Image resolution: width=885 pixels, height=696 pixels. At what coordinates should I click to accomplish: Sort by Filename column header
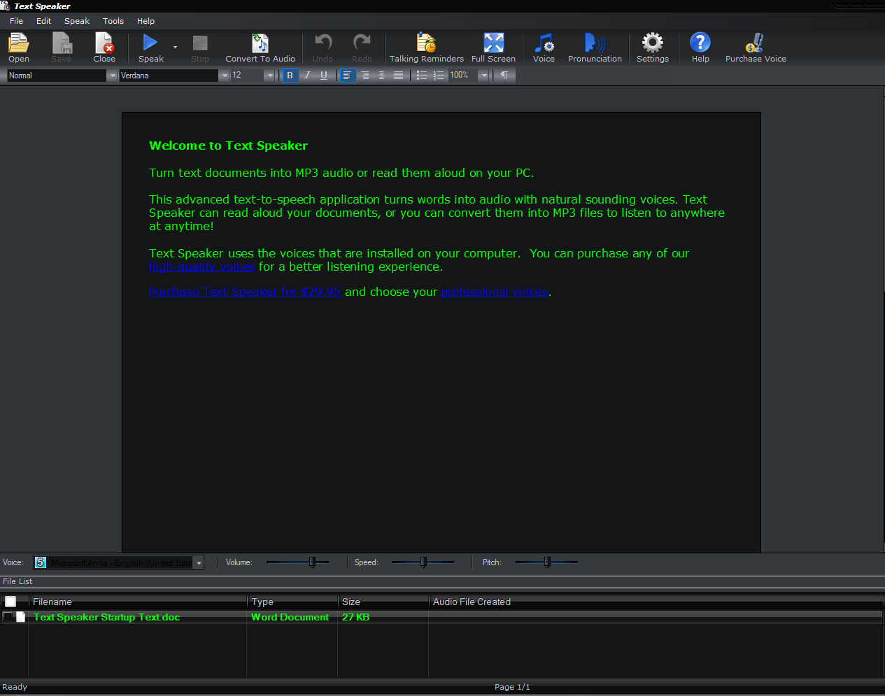138,602
